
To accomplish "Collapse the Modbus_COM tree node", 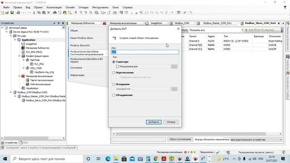I will (11, 92).
